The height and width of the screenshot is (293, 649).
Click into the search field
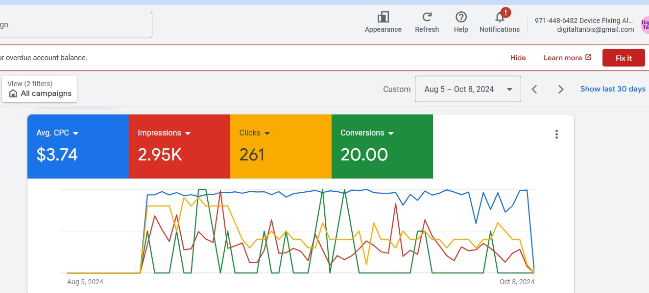pos(73,25)
